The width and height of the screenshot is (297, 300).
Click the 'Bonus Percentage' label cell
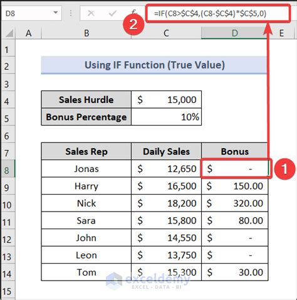tap(86, 117)
